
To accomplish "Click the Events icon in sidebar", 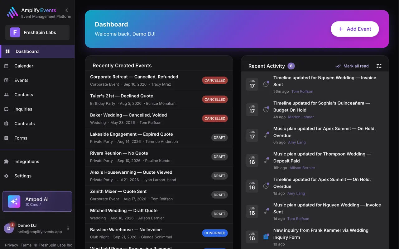I will [x=6, y=80].
